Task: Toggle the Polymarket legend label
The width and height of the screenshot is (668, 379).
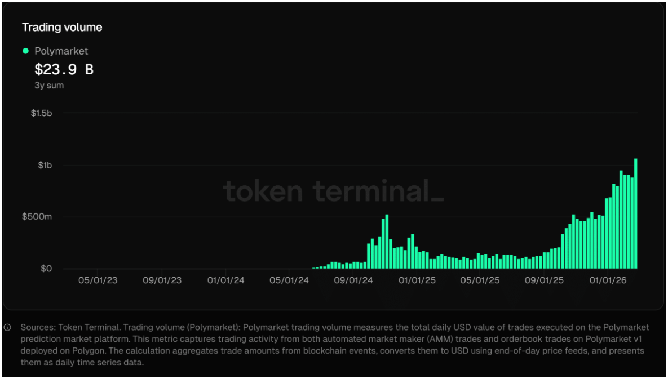Action: click(61, 51)
